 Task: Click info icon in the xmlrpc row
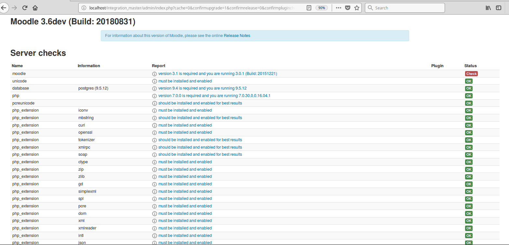pos(154,147)
